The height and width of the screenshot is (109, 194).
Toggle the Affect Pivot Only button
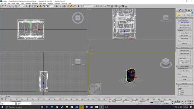click(185, 23)
